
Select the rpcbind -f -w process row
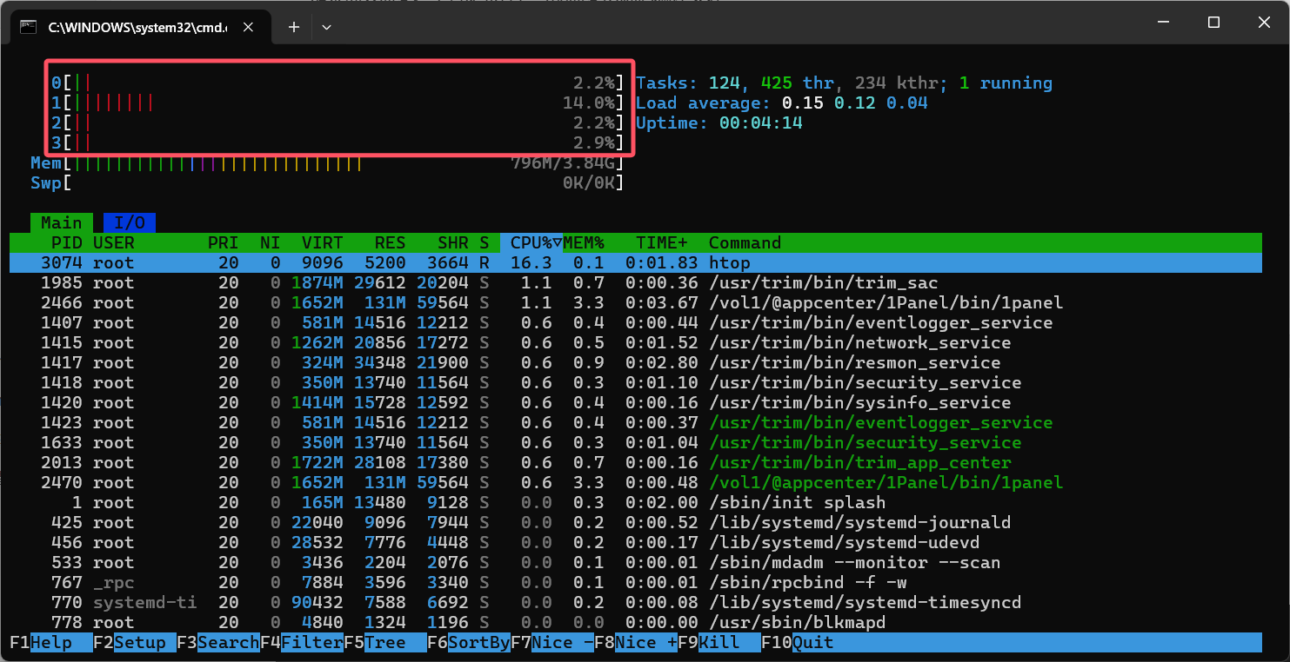click(636, 582)
